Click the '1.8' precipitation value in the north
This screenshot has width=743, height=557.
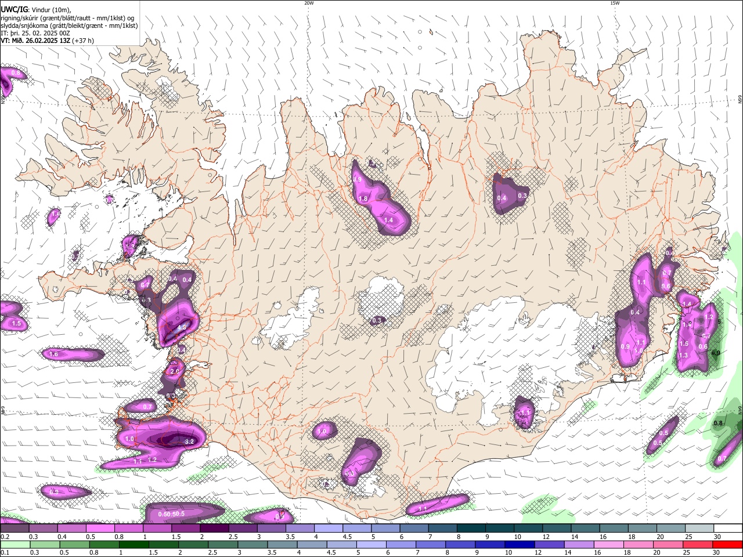[x=363, y=199]
